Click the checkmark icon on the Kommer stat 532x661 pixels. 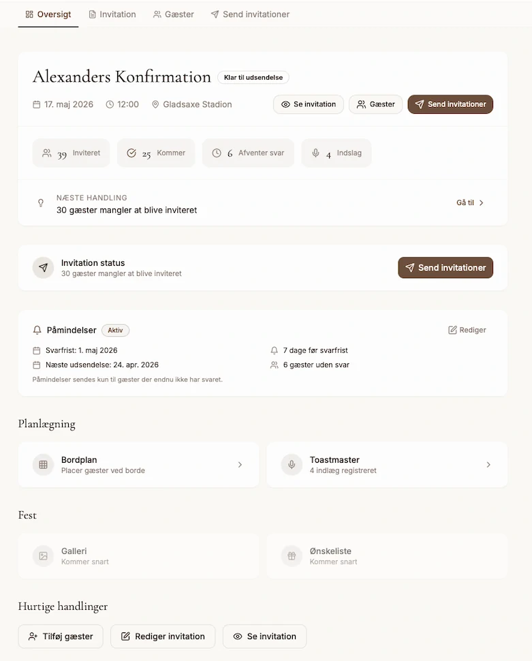[x=133, y=153]
